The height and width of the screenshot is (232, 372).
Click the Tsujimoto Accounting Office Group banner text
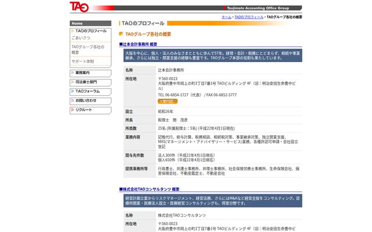(258, 8)
